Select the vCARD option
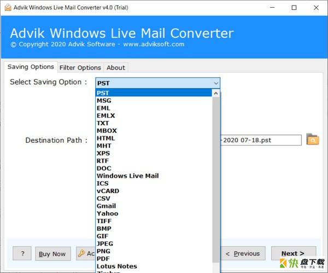The width and height of the screenshot is (328, 273). (x=154, y=191)
